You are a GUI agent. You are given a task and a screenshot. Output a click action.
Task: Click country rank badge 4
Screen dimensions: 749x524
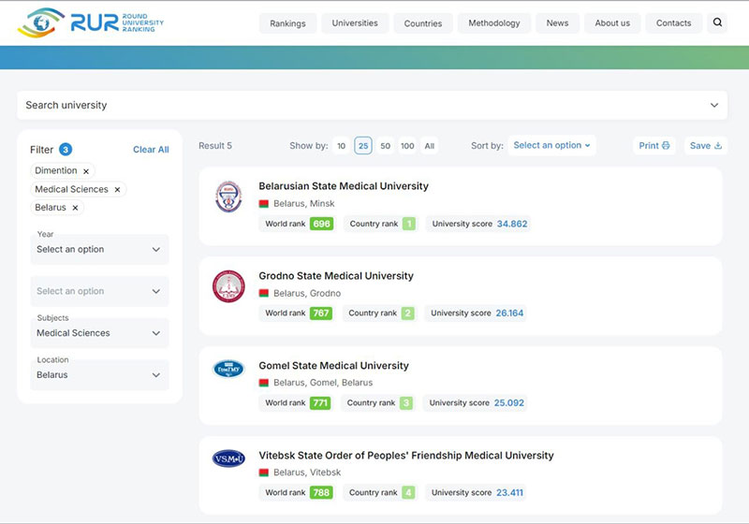tap(408, 492)
